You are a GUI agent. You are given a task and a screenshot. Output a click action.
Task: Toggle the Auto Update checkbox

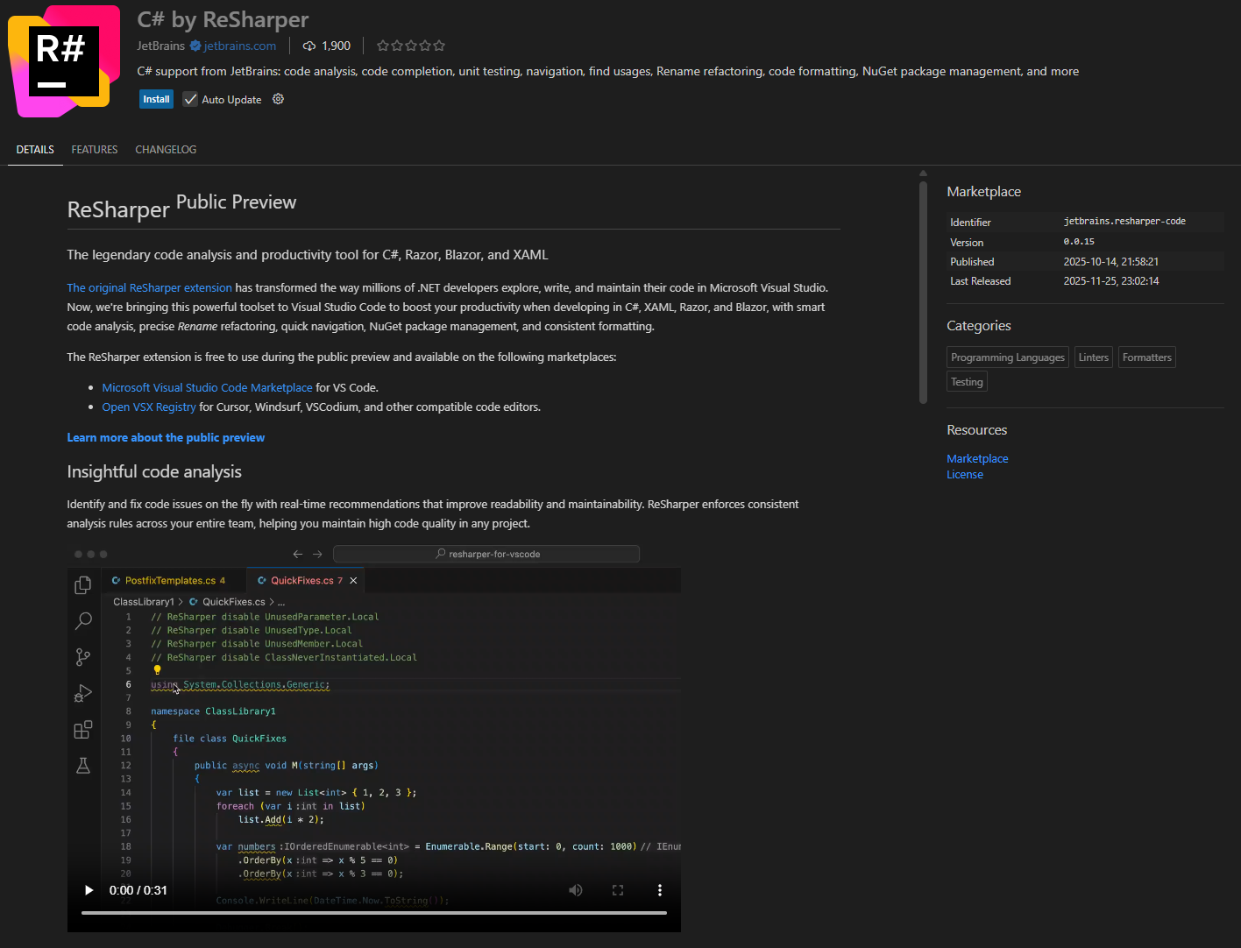(x=190, y=99)
